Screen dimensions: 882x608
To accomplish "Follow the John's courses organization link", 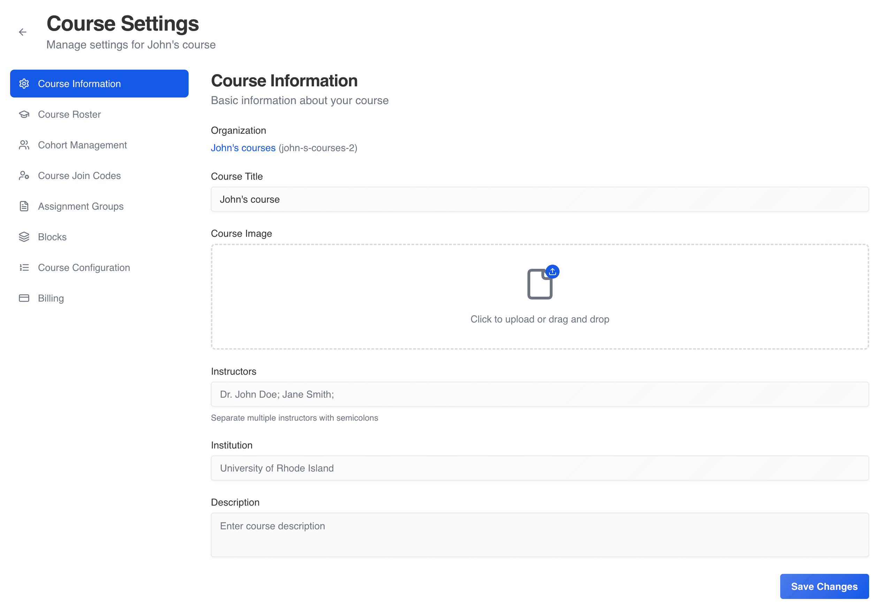I will coord(243,148).
